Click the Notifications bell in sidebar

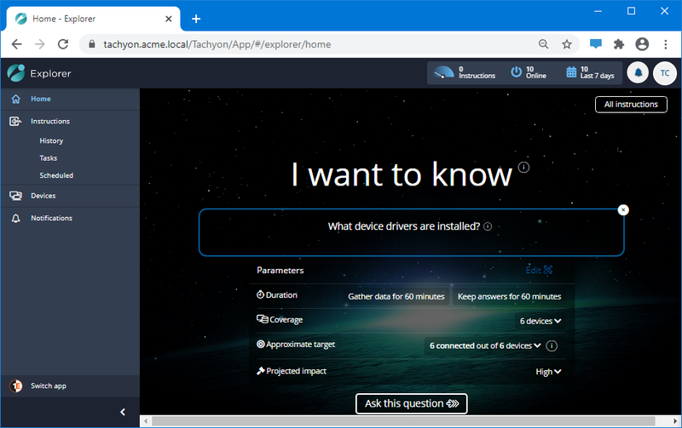[x=15, y=219]
